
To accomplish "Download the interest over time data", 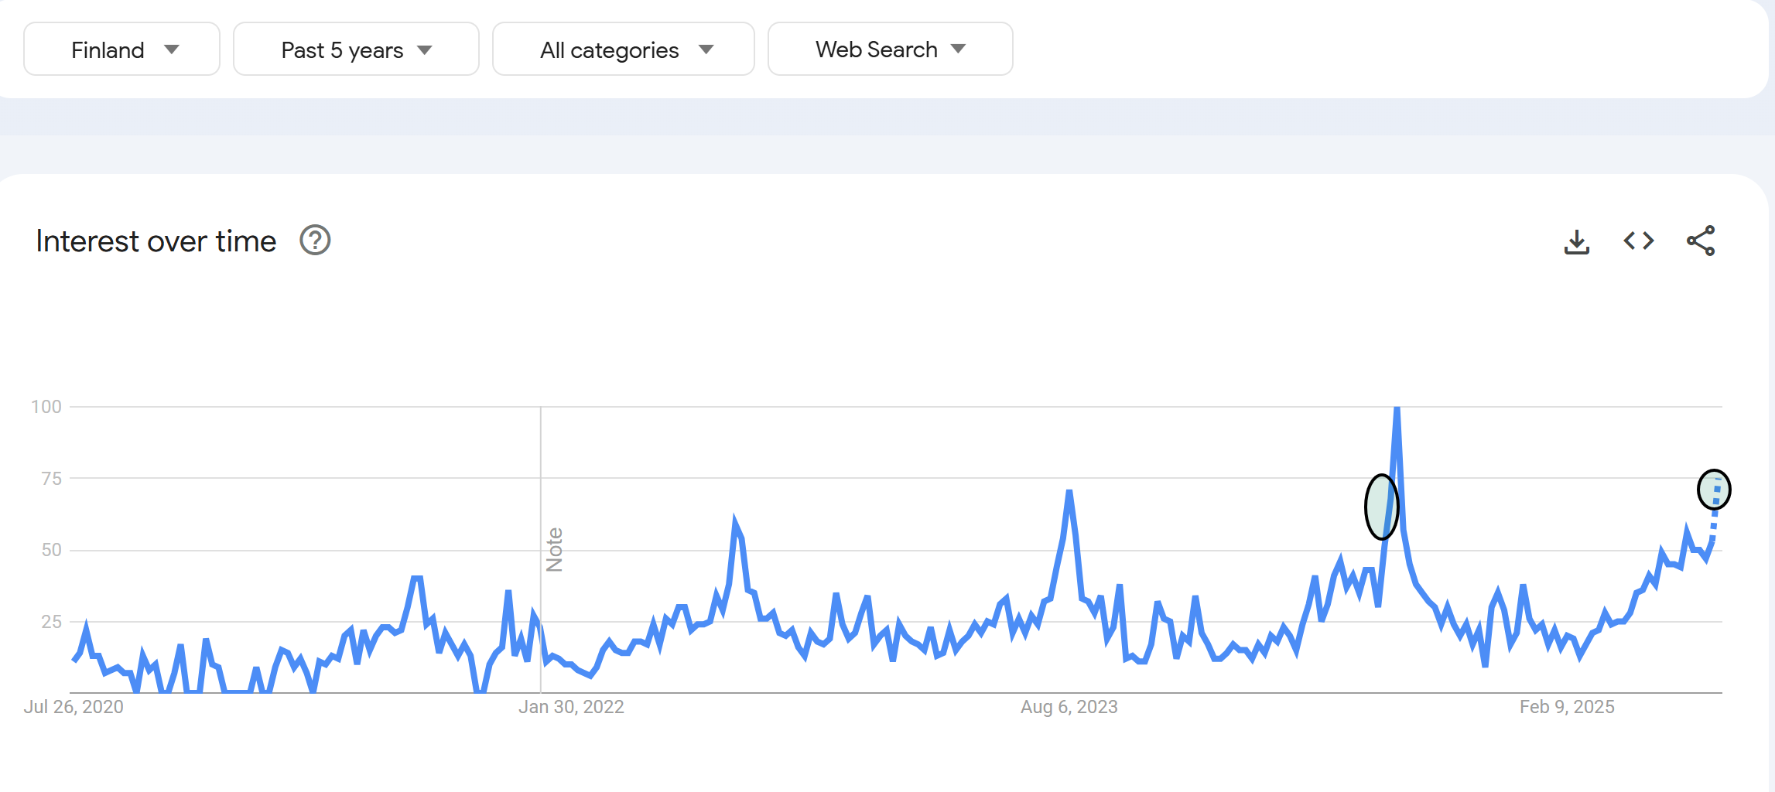I will point(1576,241).
